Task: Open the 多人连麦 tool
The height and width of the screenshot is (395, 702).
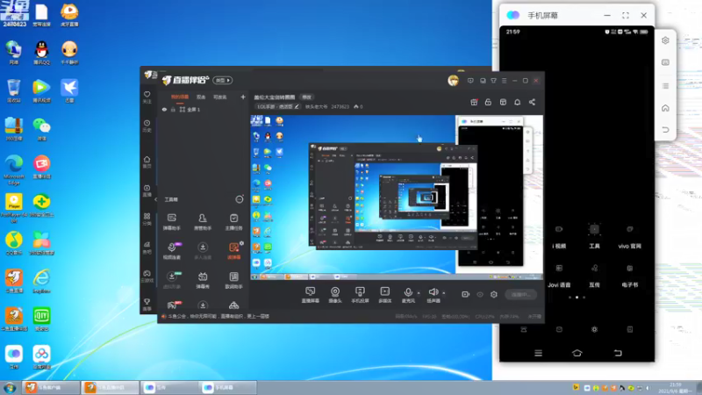Action: (203, 251)
